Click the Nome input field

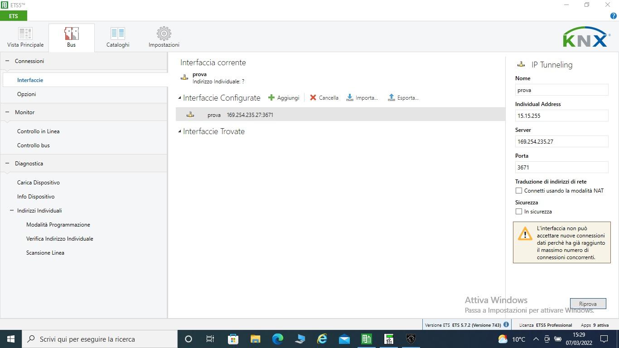tap(561, 90)
